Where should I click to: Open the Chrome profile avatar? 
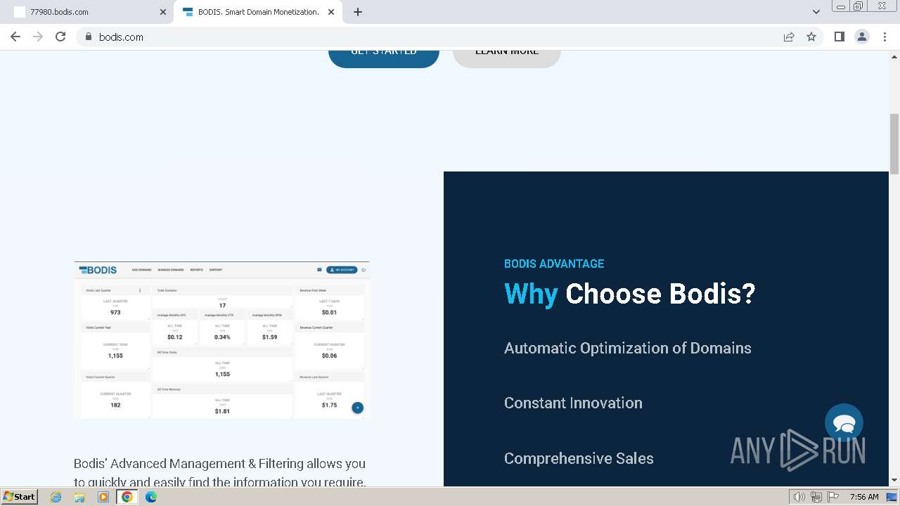(862, 37)
